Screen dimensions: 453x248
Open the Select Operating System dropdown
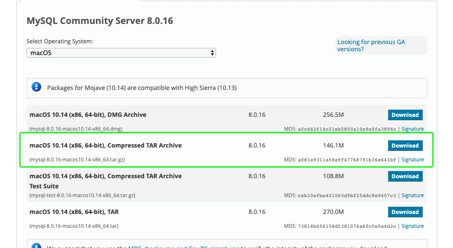click(x=121, y=53)
